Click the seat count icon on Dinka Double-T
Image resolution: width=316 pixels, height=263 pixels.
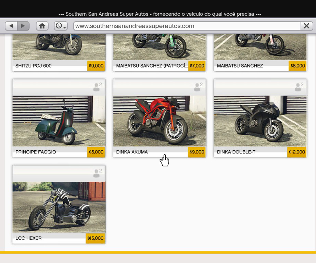click(299, 87)
